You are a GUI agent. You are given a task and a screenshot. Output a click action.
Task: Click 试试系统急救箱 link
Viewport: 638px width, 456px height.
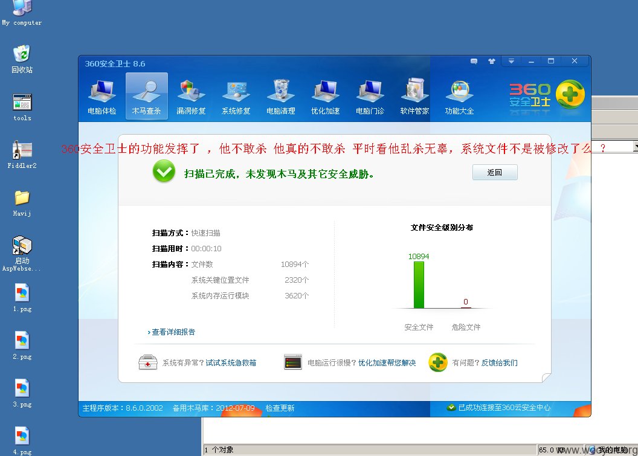(231, 363)
